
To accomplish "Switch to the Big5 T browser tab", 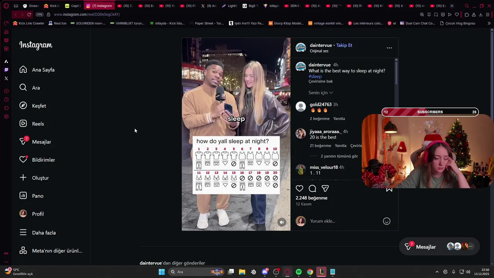I will [x=250, y=6].
